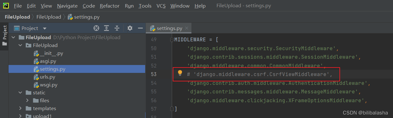Open Project panel gear options
This screenshot has height=118, width=393.
click(130, 28)
